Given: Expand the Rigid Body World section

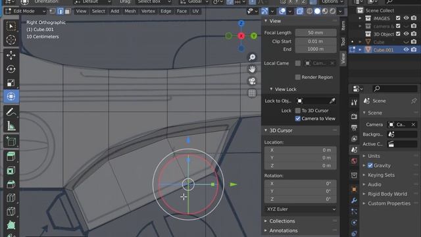Looking at the screenshot, I should pos(364,194).
